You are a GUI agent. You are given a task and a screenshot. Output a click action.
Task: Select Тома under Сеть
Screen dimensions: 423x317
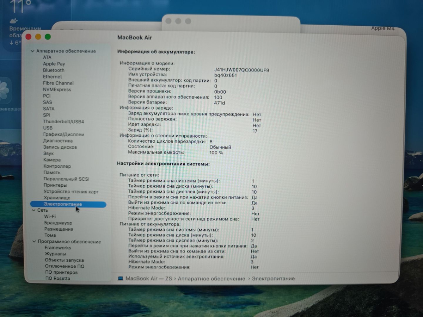click(50, 235)
